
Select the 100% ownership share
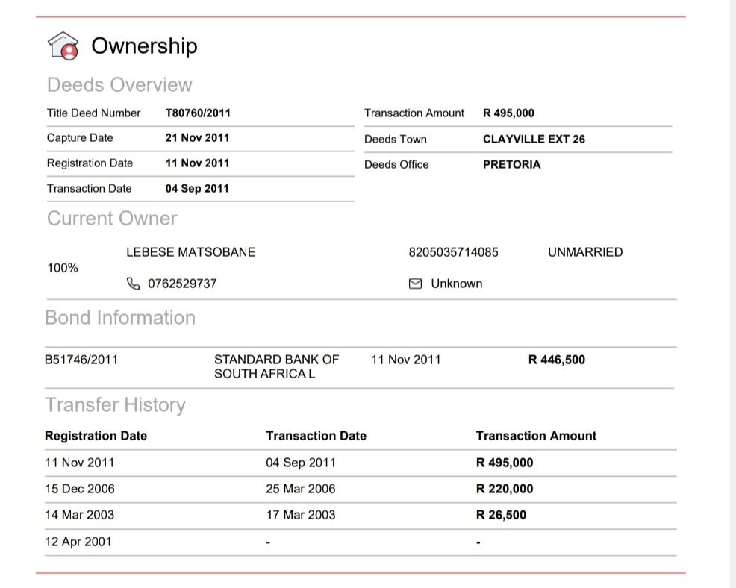tap(63, 268)
